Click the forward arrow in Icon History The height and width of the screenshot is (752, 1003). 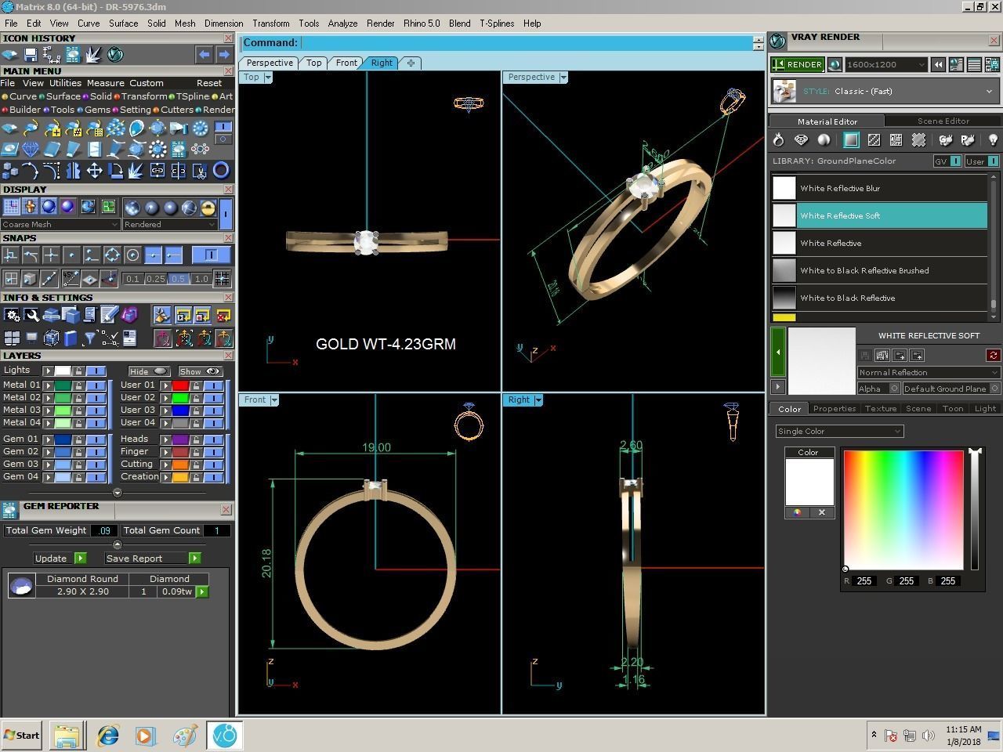point(224,55)
